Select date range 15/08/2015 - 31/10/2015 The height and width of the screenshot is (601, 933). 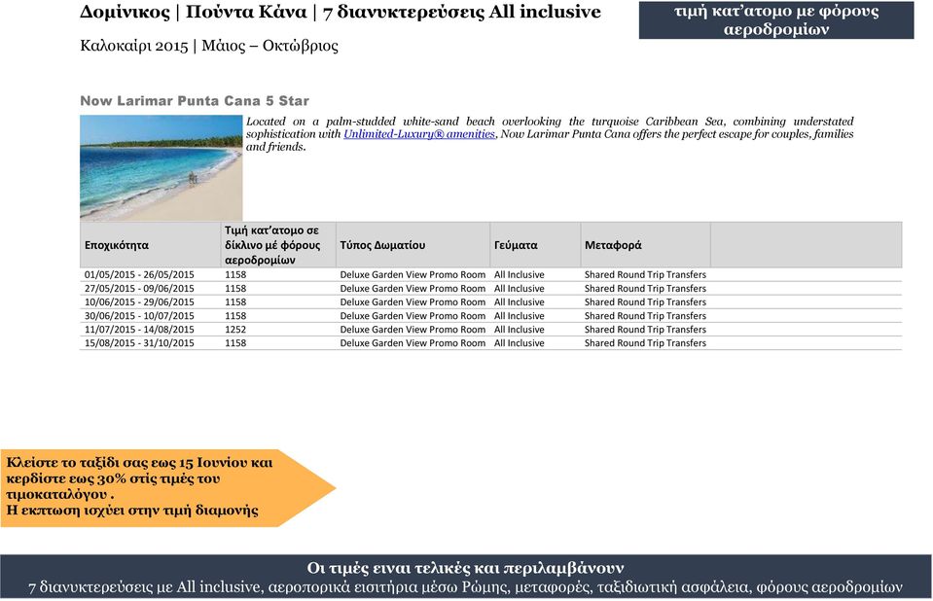pos(139,343)
